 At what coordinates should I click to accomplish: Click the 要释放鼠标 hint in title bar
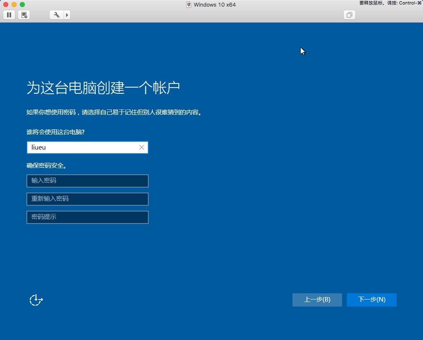390,3
